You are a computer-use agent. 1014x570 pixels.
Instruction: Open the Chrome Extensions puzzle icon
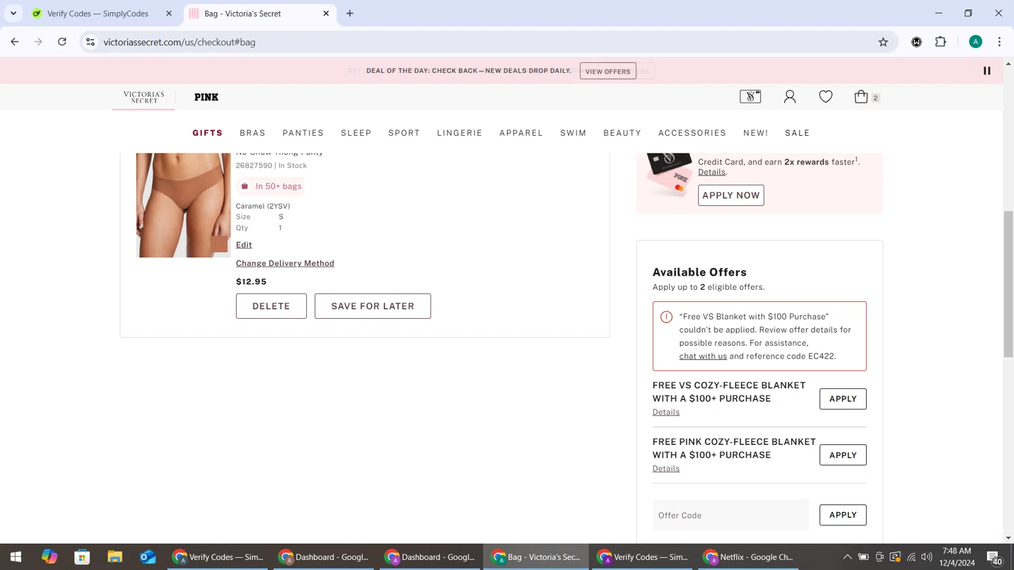(940, 42)
